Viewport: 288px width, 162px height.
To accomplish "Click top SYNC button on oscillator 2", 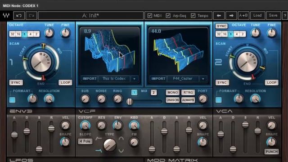I will [221, 26].
